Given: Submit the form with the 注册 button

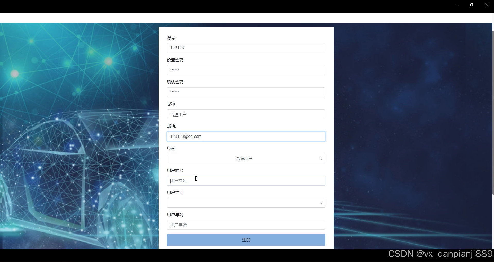Looking at the screenshot, I should pos(246,240).
